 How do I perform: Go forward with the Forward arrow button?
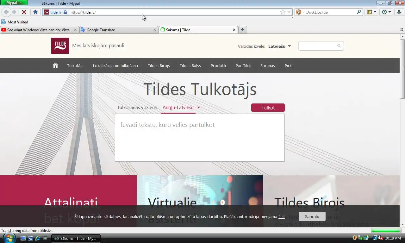(x=14, y=12)
